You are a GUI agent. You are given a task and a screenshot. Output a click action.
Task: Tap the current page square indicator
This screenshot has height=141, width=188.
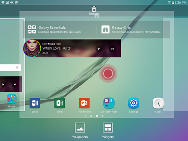click(x=97, y=116)
